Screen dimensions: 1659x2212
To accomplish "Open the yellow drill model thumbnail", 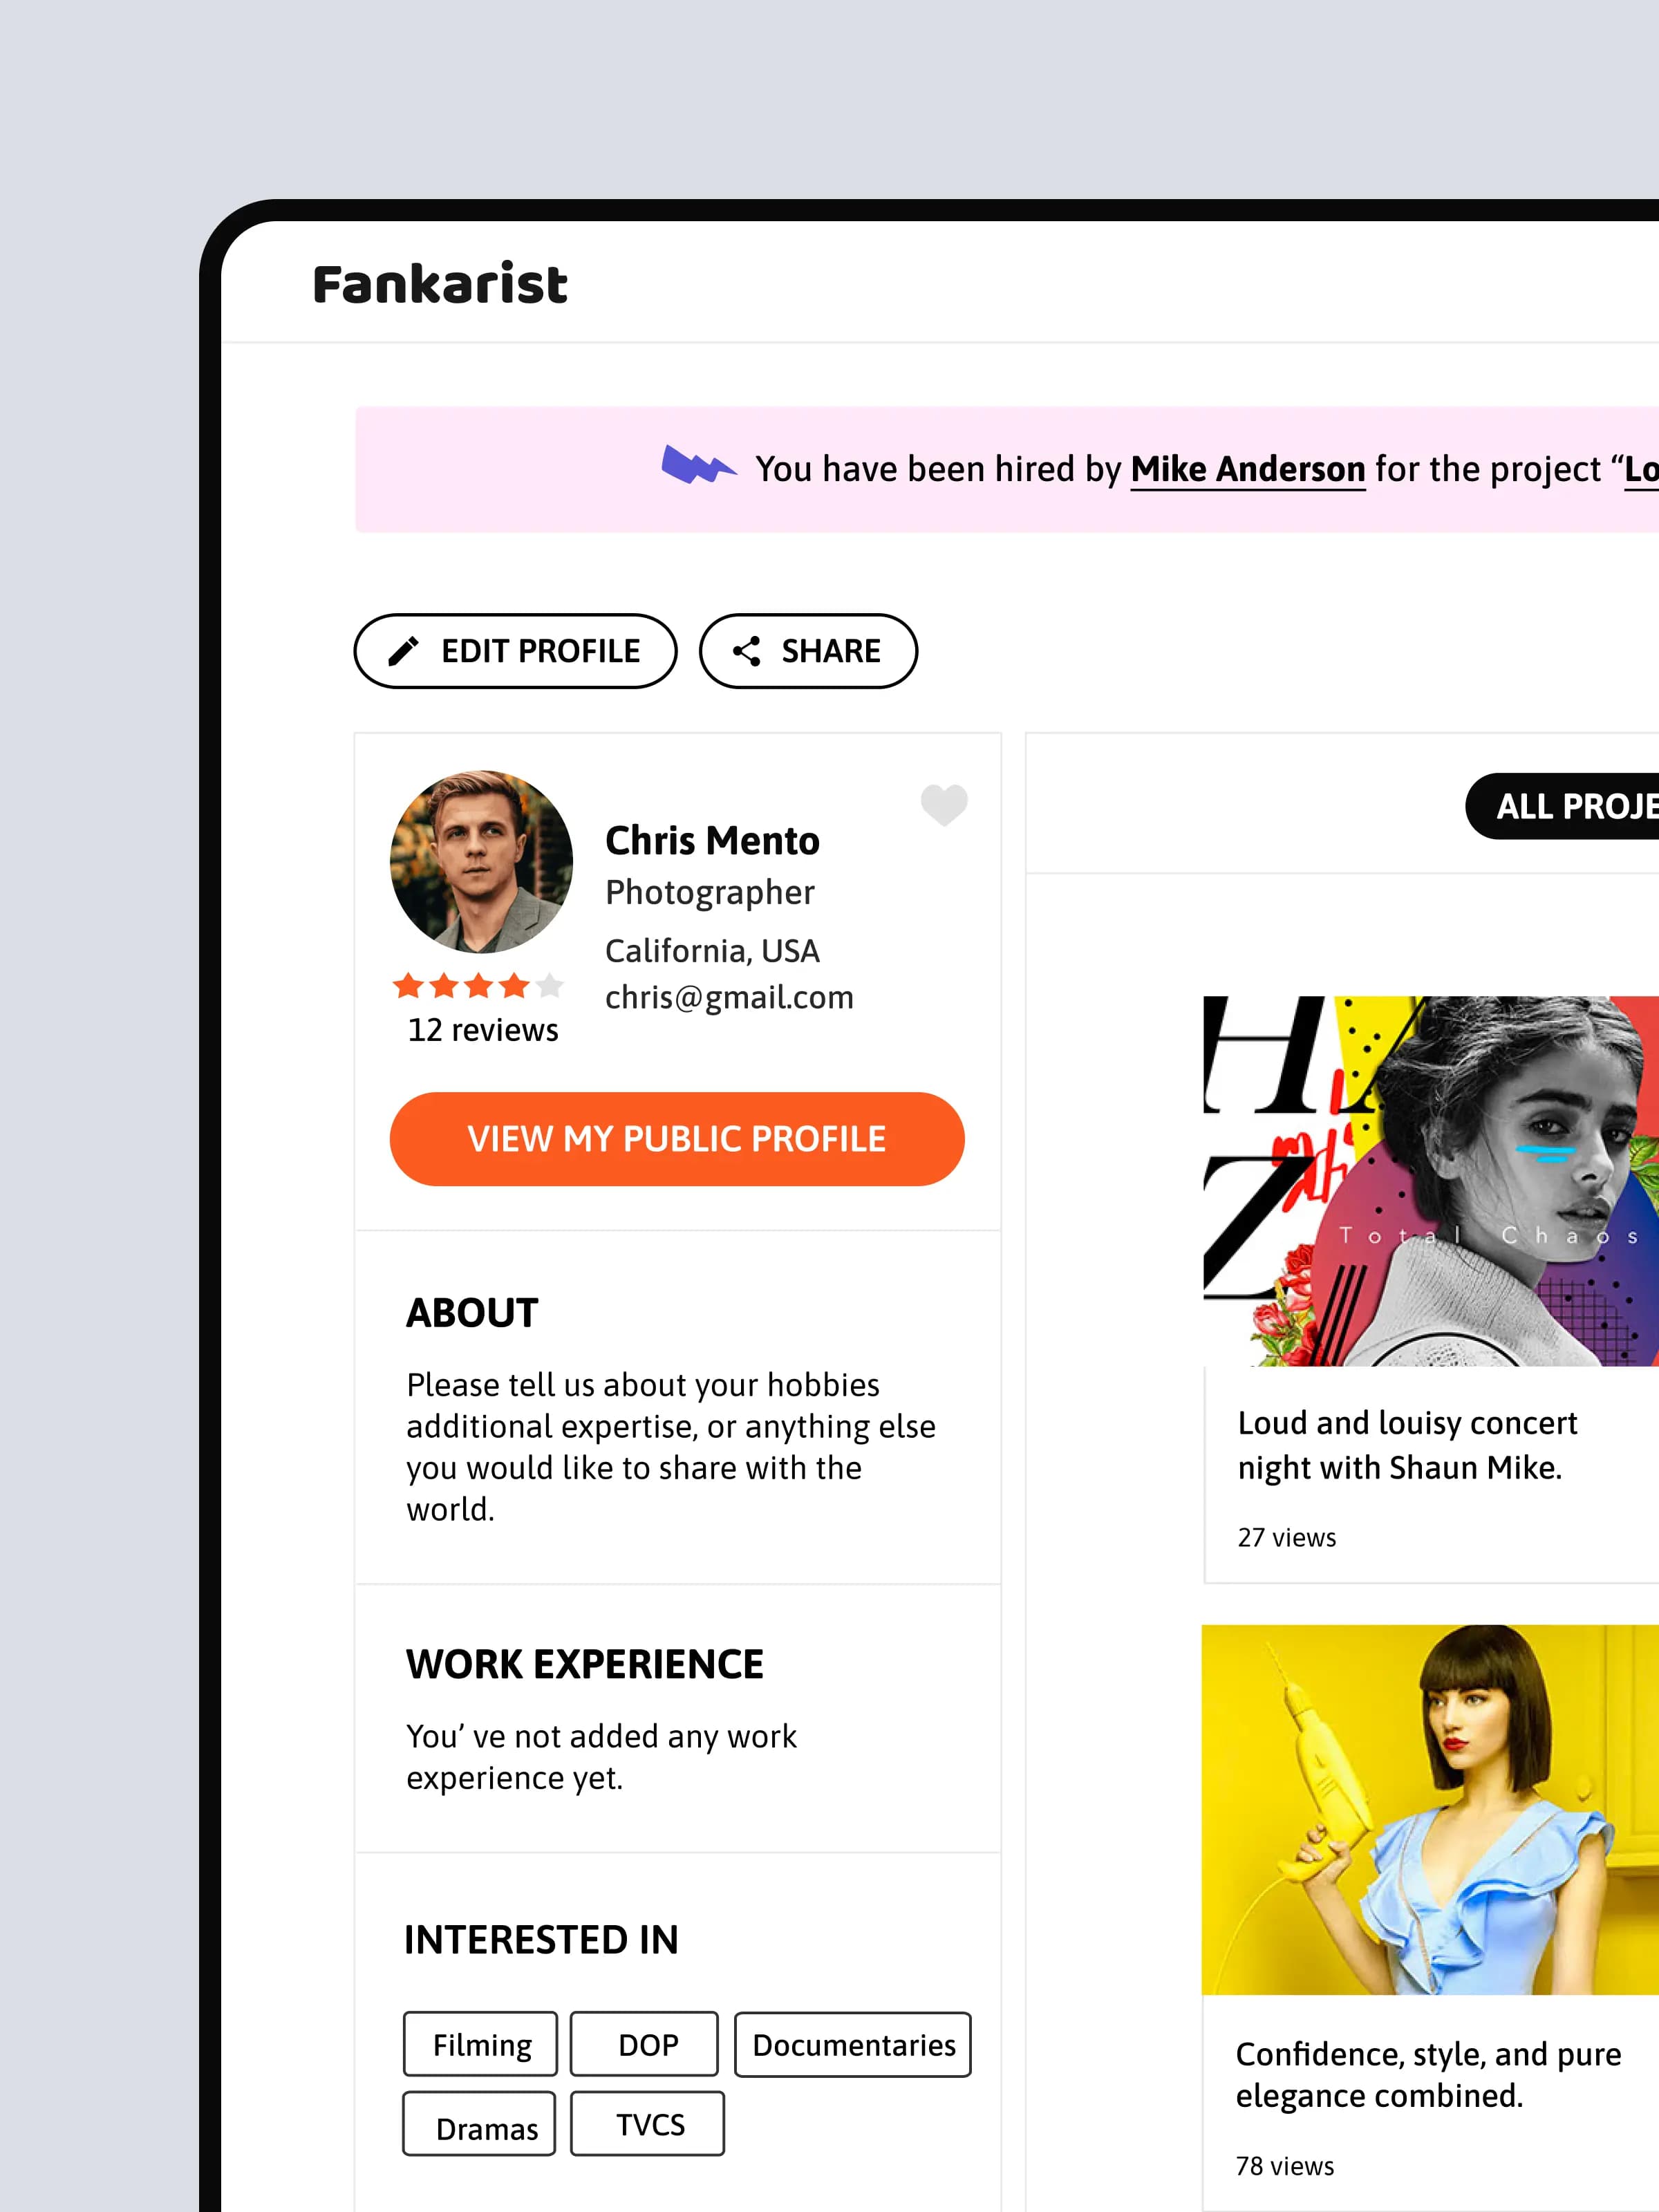I will [1430, 1808].
